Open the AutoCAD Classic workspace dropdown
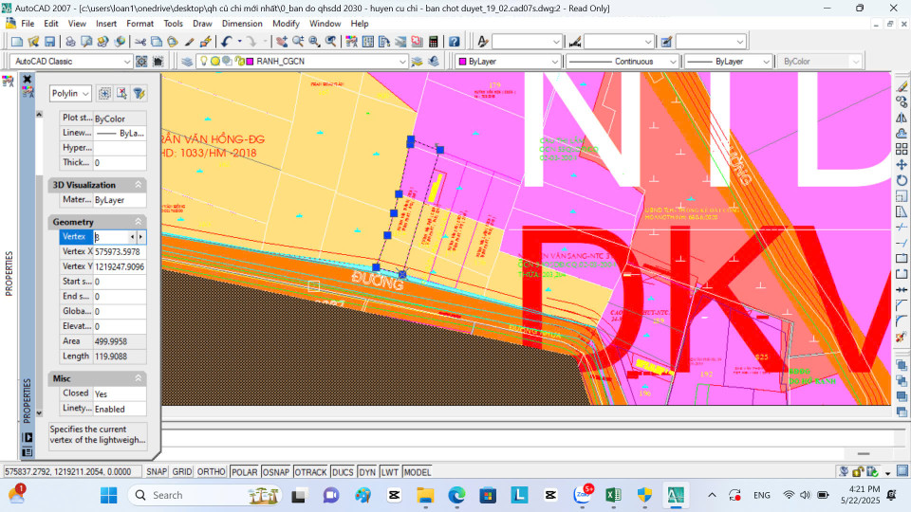This screenshot has height=512, width=911. (x=126, y=62)
